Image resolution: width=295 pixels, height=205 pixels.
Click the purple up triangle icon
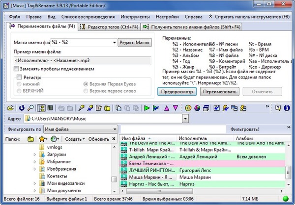[x=168, y=108]
